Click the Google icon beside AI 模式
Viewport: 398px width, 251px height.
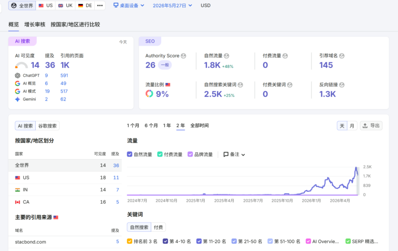[18, 91]
